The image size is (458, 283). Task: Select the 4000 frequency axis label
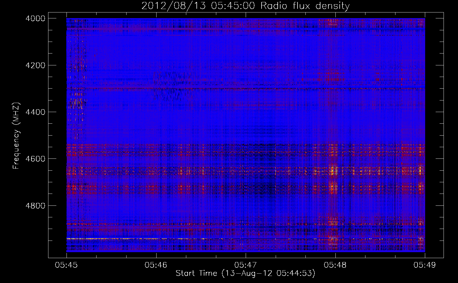coord(35,18)
